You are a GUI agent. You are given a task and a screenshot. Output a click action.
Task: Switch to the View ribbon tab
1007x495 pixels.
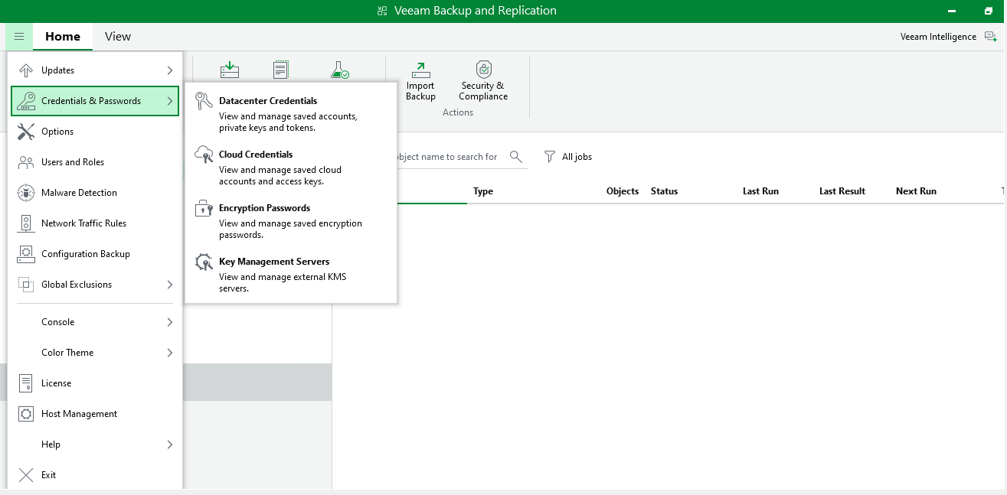(118, 37)
